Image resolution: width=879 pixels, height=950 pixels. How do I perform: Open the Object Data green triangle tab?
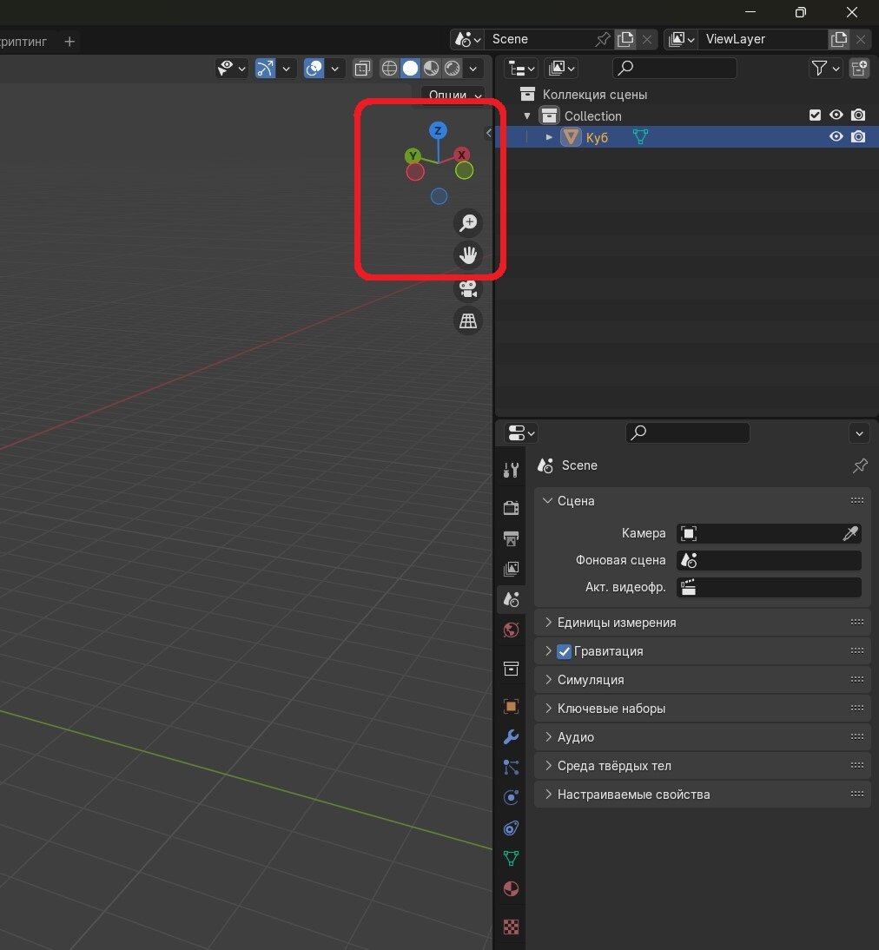(512, 858)
